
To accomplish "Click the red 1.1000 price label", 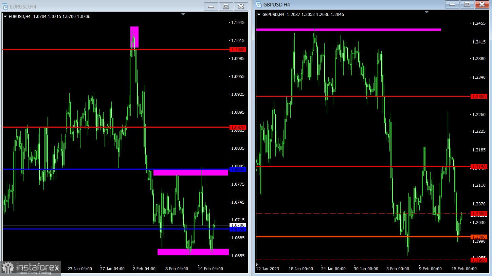I will click(x=238, y=50).
